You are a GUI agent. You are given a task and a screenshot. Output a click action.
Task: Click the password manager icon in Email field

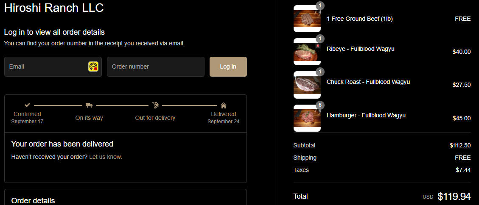pos(93,66)
